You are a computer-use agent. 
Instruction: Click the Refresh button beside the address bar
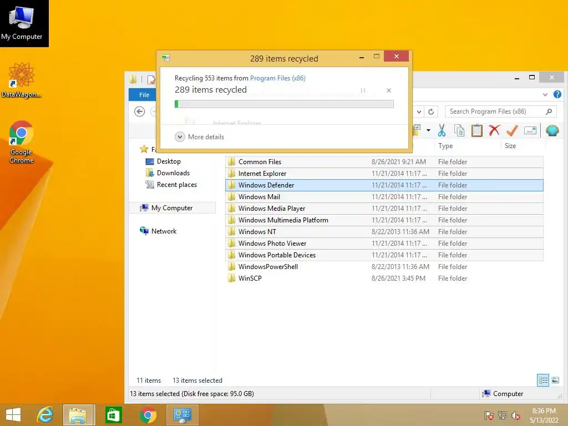[x=431, y=111]
